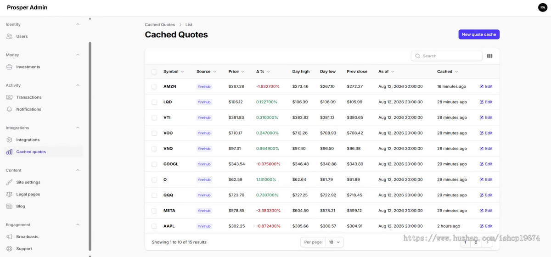
Task: Click the edit pencil icon for LQD
Action: (x=482, y=102)
